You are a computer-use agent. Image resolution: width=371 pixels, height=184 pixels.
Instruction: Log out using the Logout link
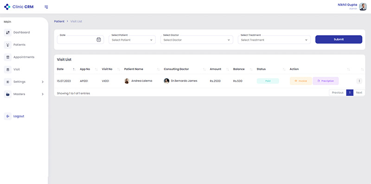click(19, 117)
